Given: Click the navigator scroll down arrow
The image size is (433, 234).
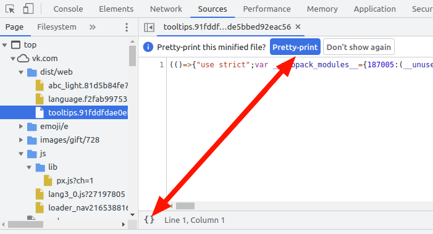Looking at the screenshot, I should click(x=133, y=215).
